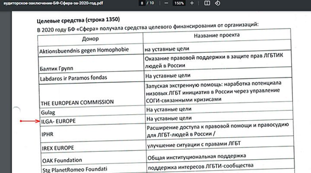Click 'Оказание правовой поддержки' project text

click(214, 61)
